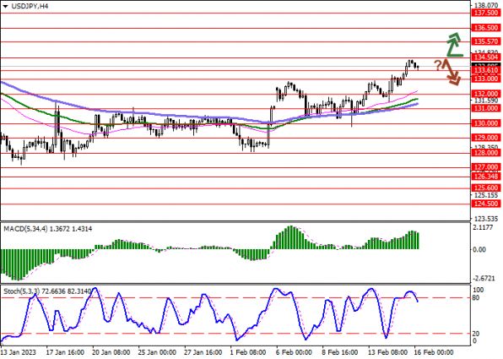Click the Stoch(5,3,3) indicator label
Image resolution: width=503 pixels, height=359 pixels.
click(x=21, y=291)
